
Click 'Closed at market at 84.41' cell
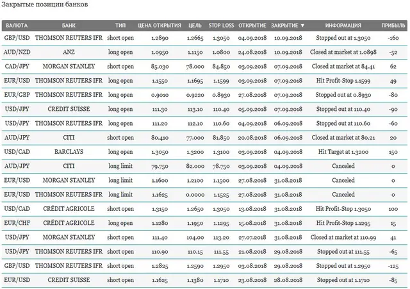(x=343, y=67)
